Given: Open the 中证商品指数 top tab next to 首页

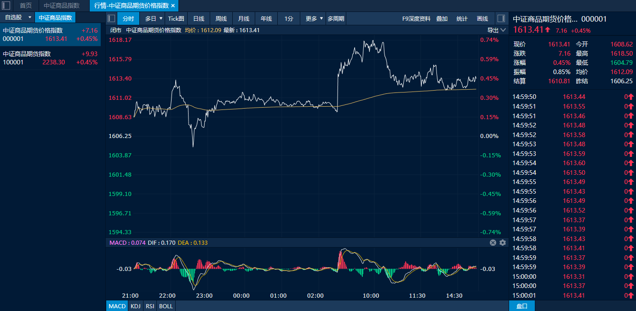Looking at the screenshot, I should tap(62, 6).
